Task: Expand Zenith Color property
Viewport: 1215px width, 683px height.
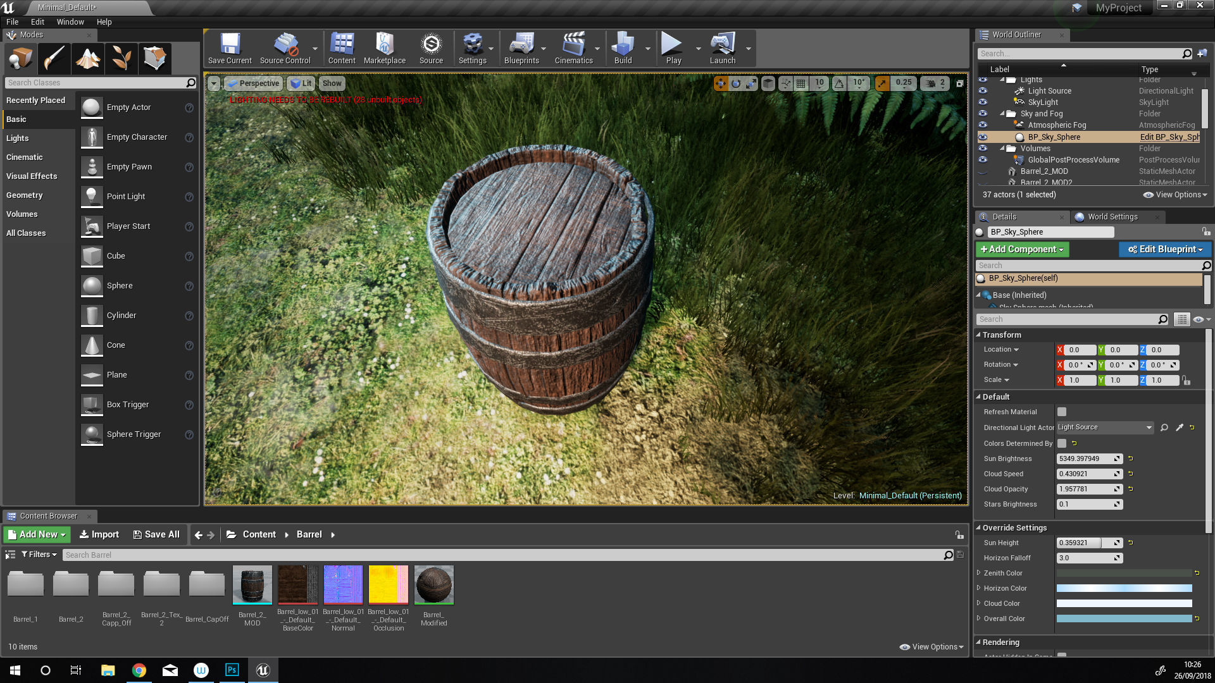Action: pos(979,573)
